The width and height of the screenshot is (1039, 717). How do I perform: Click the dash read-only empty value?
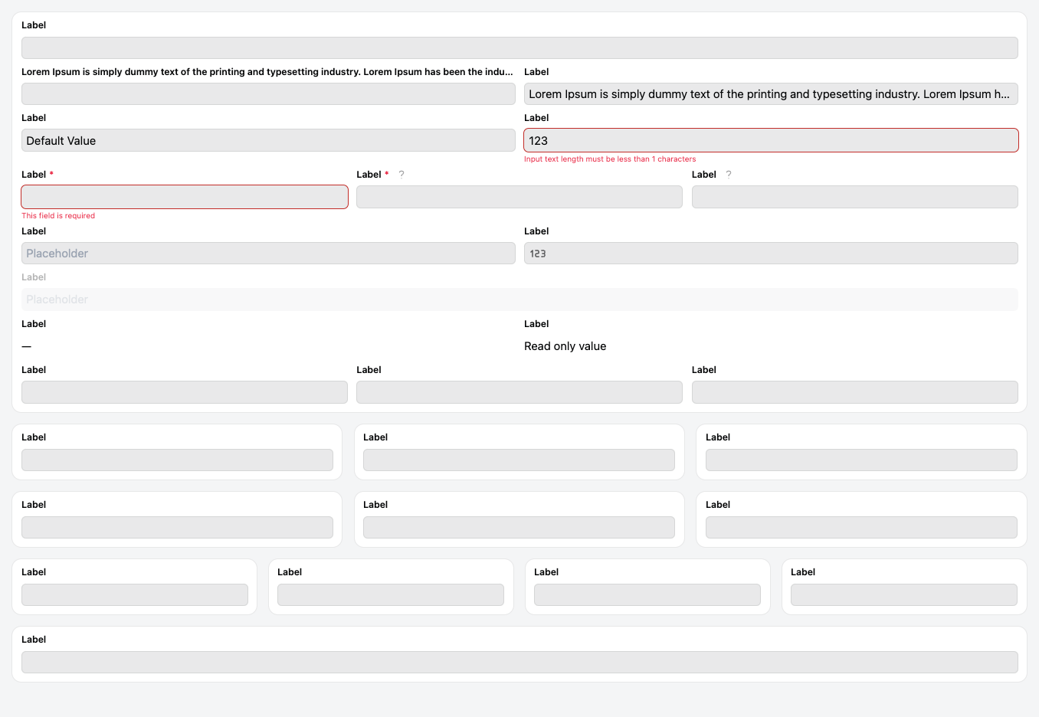tap(27, 346)
